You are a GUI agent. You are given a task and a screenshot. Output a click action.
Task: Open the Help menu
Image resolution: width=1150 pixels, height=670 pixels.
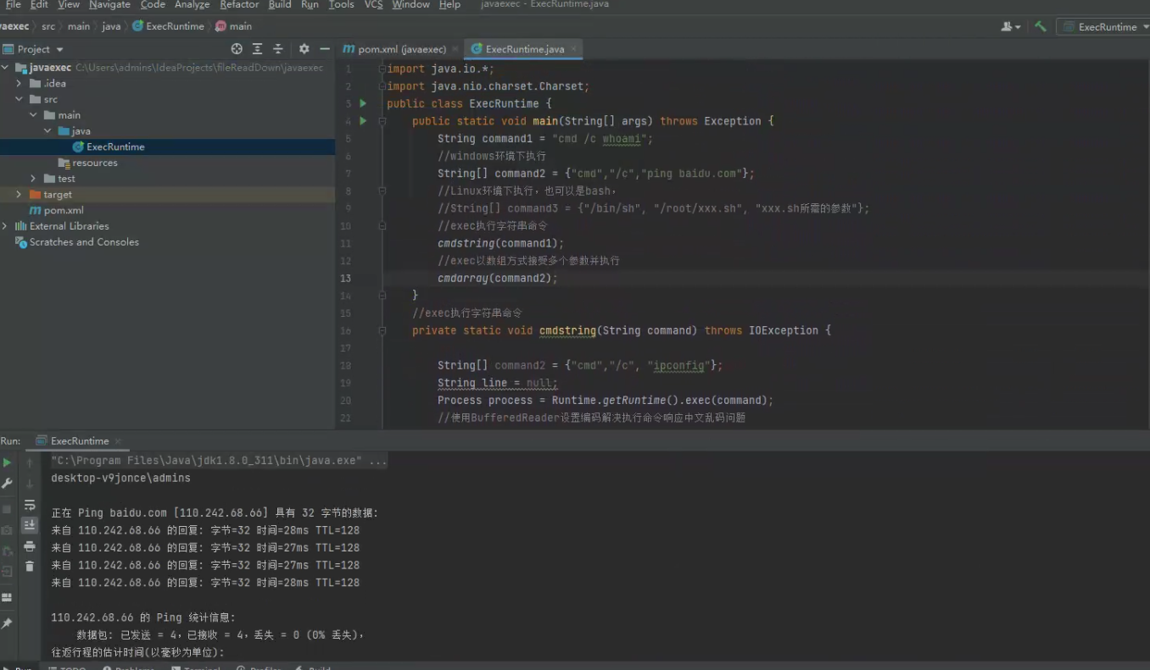pos(449,5)
